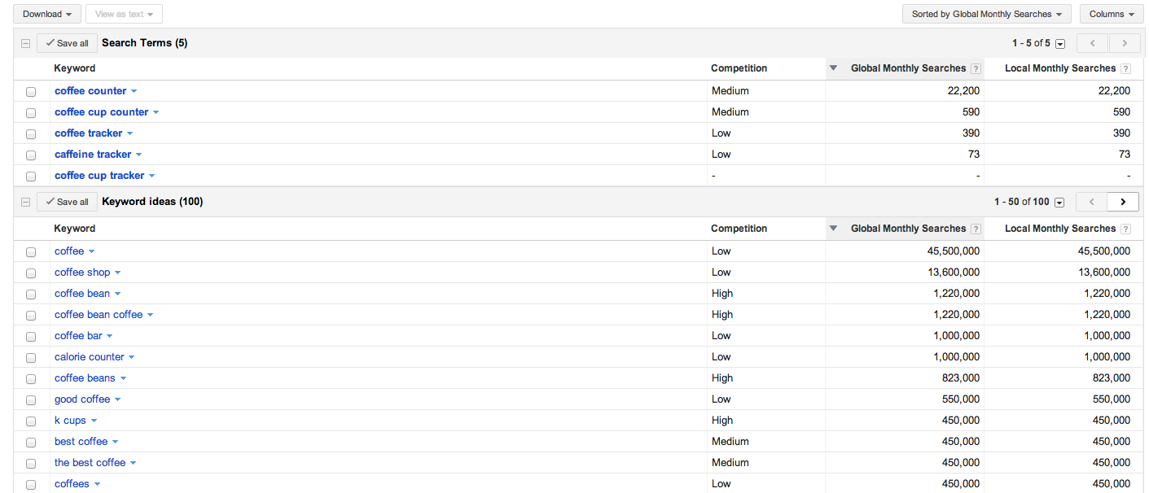This screenshot has height=493, width=1149.
Task: Click previous page arrow in Search Terms
Action: click(x=1093, y=43)
